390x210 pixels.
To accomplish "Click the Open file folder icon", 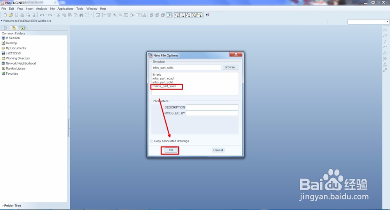I will [11, 15].
